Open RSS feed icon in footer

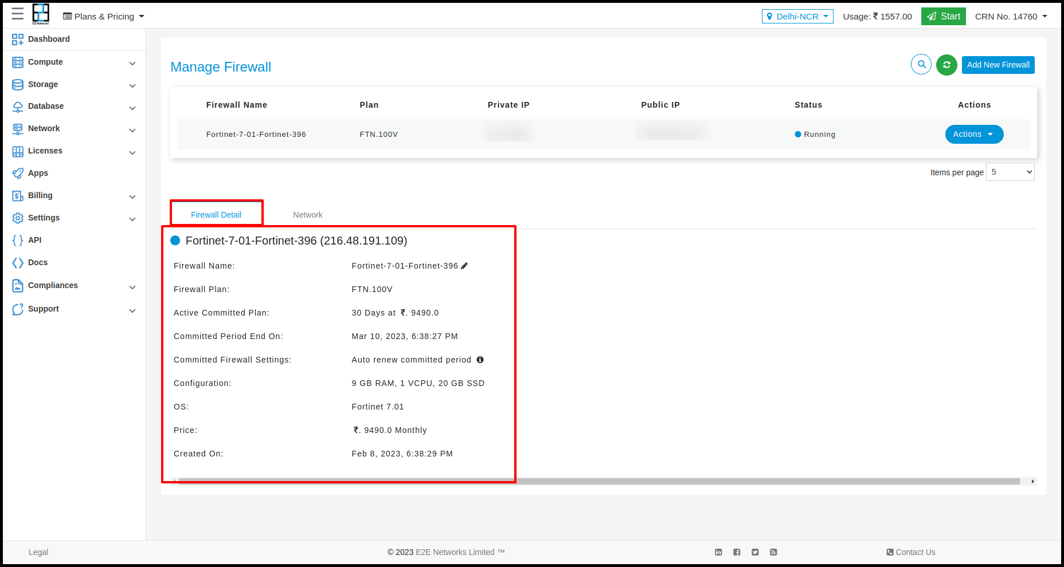click(773, 552)
